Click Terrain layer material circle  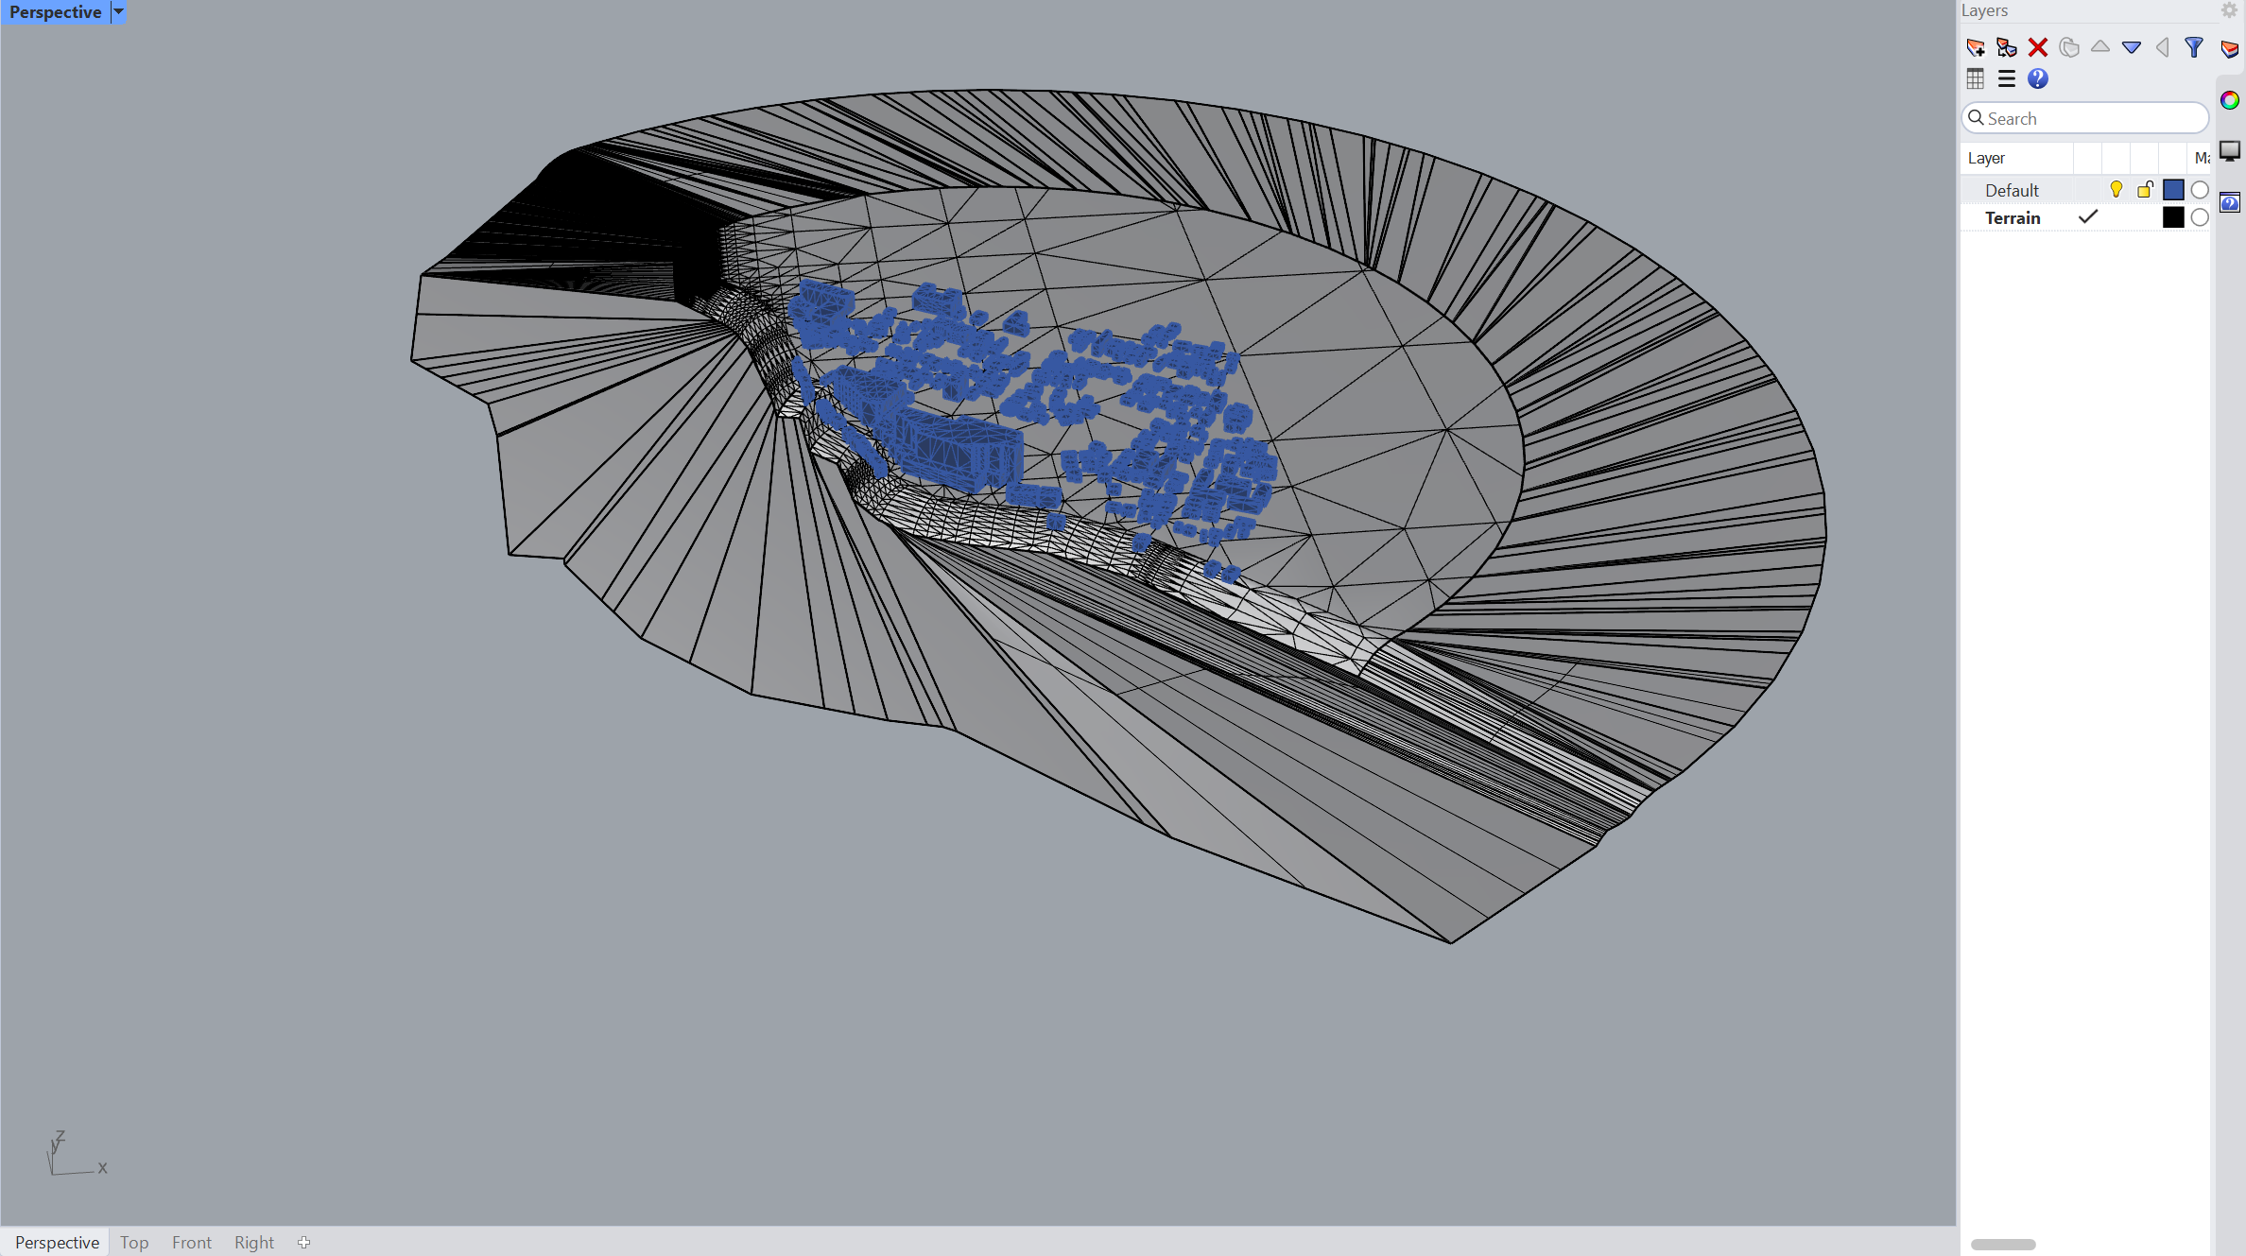pyautogui.click(x=2200, y=218)
